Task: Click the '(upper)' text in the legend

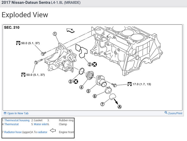Action: click(26, 132)
